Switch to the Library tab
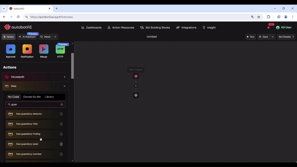The height and width of the screenshot is (167, 297). (49, 97)
